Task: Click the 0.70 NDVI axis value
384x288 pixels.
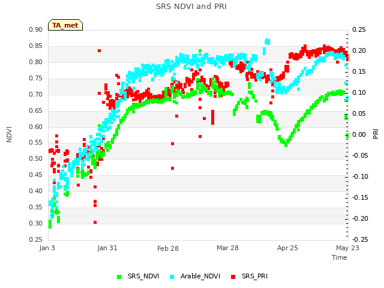Action: pos(36,94)
